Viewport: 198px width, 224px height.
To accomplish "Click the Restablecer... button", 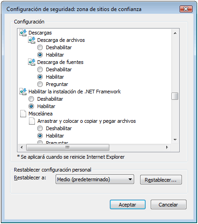I will tap(161, 180).
